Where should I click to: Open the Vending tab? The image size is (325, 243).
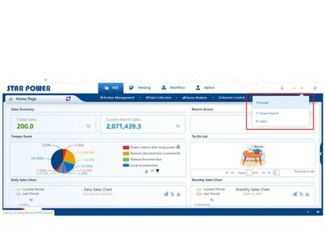click(140, 87)
